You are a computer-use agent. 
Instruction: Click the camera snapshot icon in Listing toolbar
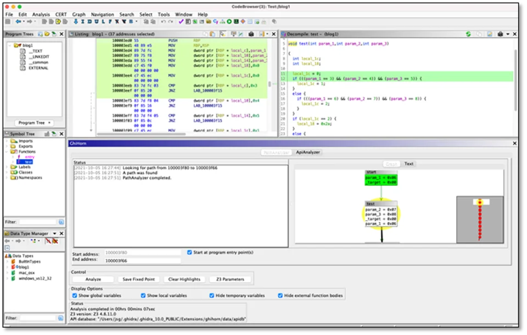pos(251,33)
